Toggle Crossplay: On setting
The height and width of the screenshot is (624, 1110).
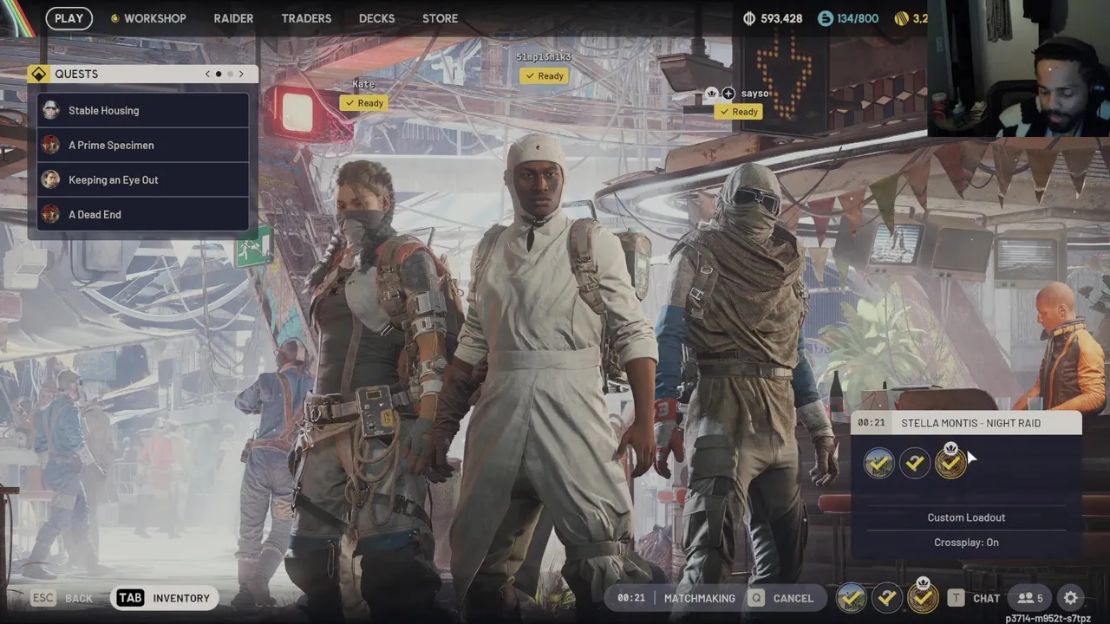click(x=966, y=543)
